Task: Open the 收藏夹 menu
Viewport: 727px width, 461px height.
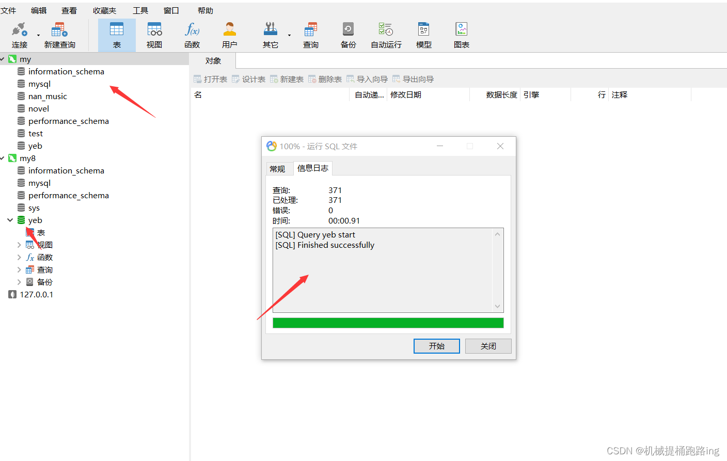Action: click(x=104, y=10)
